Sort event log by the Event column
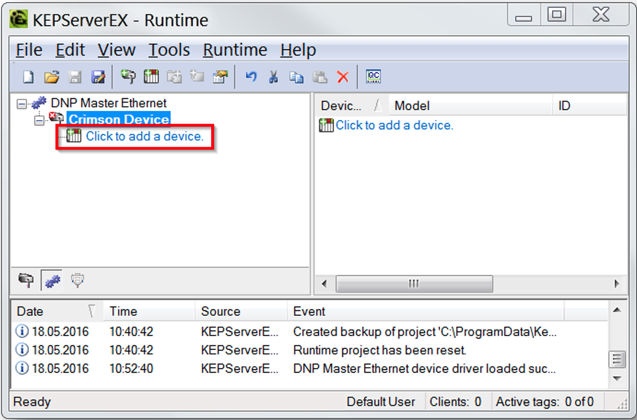The image size is (637, 420). 425,311
